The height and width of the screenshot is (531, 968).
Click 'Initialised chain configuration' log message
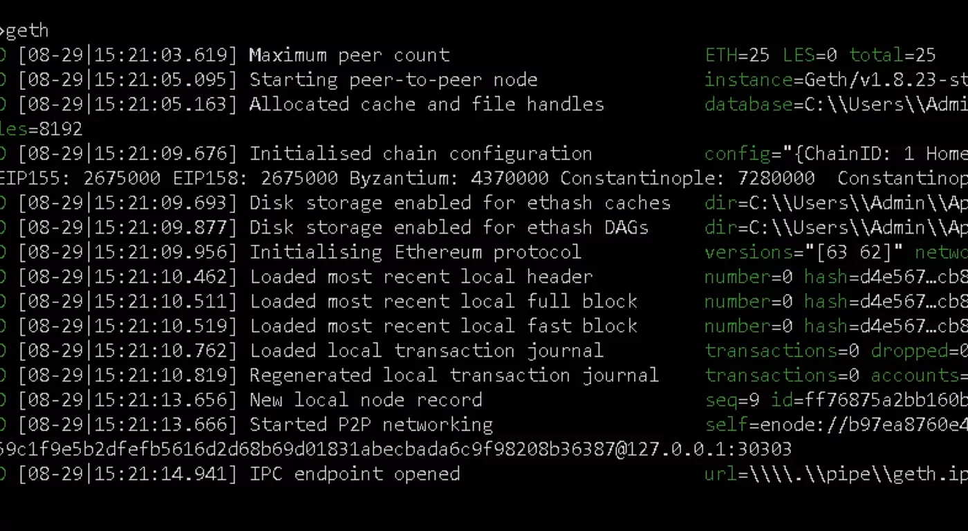[x=421, y=153]
